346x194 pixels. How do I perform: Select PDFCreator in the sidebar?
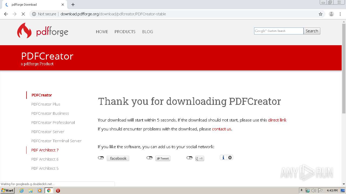42,95
